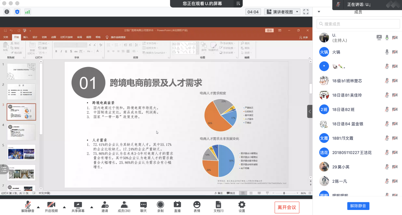The image size is (402, 215).
Task: Turn on the camera (开启视频)
Action: click(x=51, y=207)
